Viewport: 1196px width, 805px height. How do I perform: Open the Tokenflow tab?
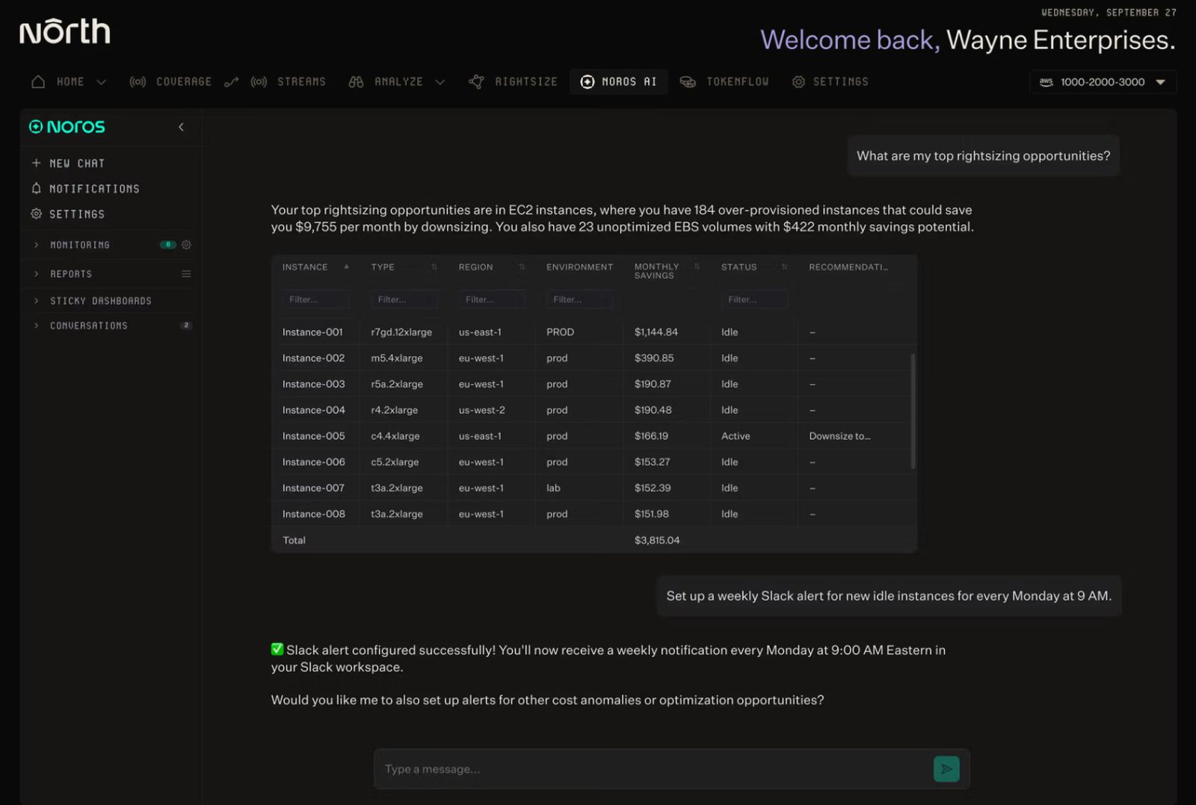click(738, 81)
